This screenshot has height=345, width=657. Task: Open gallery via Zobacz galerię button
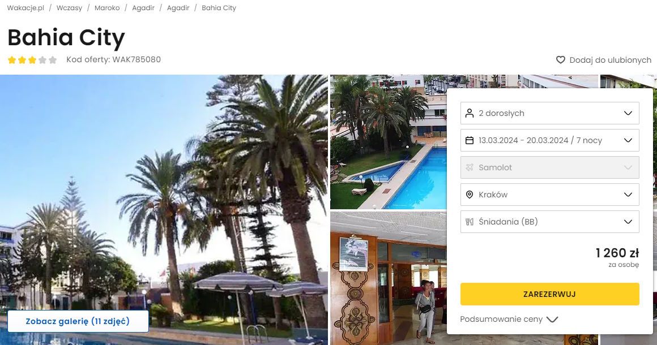[78, 321]
